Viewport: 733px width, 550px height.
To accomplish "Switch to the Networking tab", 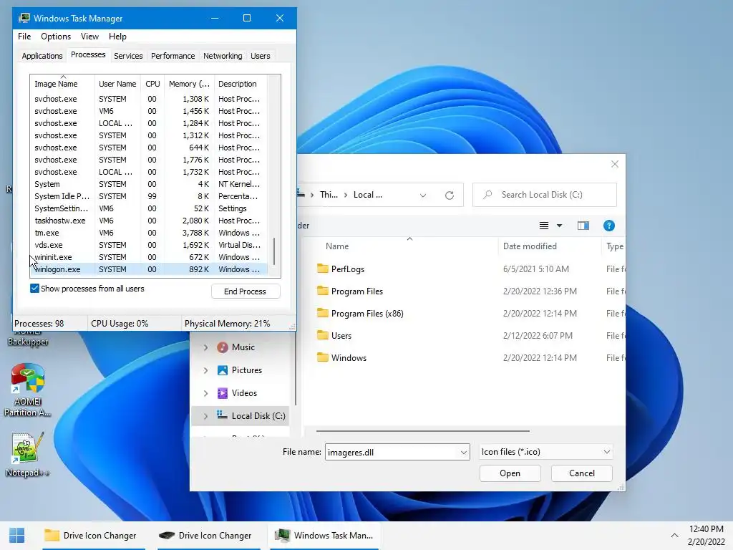I will point(223,56).
